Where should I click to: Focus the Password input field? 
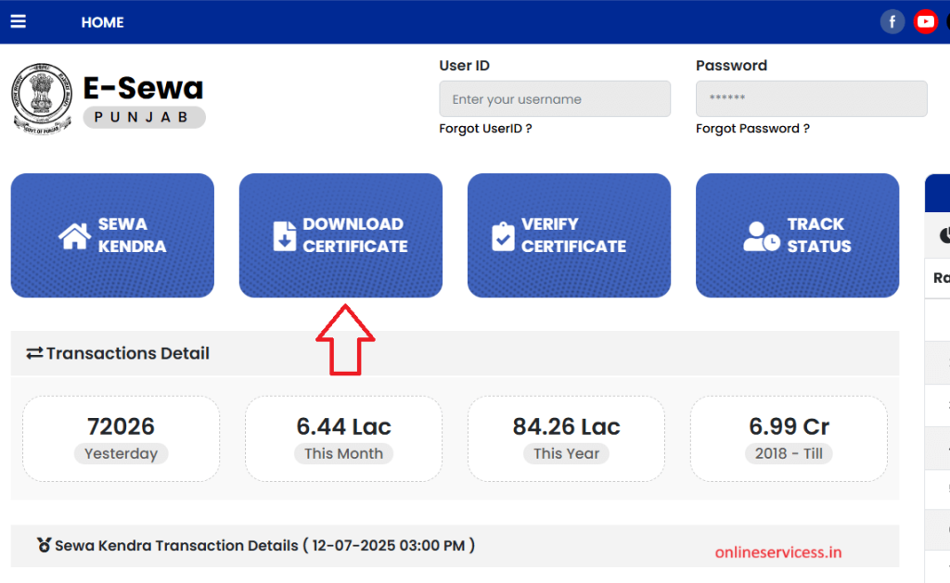(811, 98)
